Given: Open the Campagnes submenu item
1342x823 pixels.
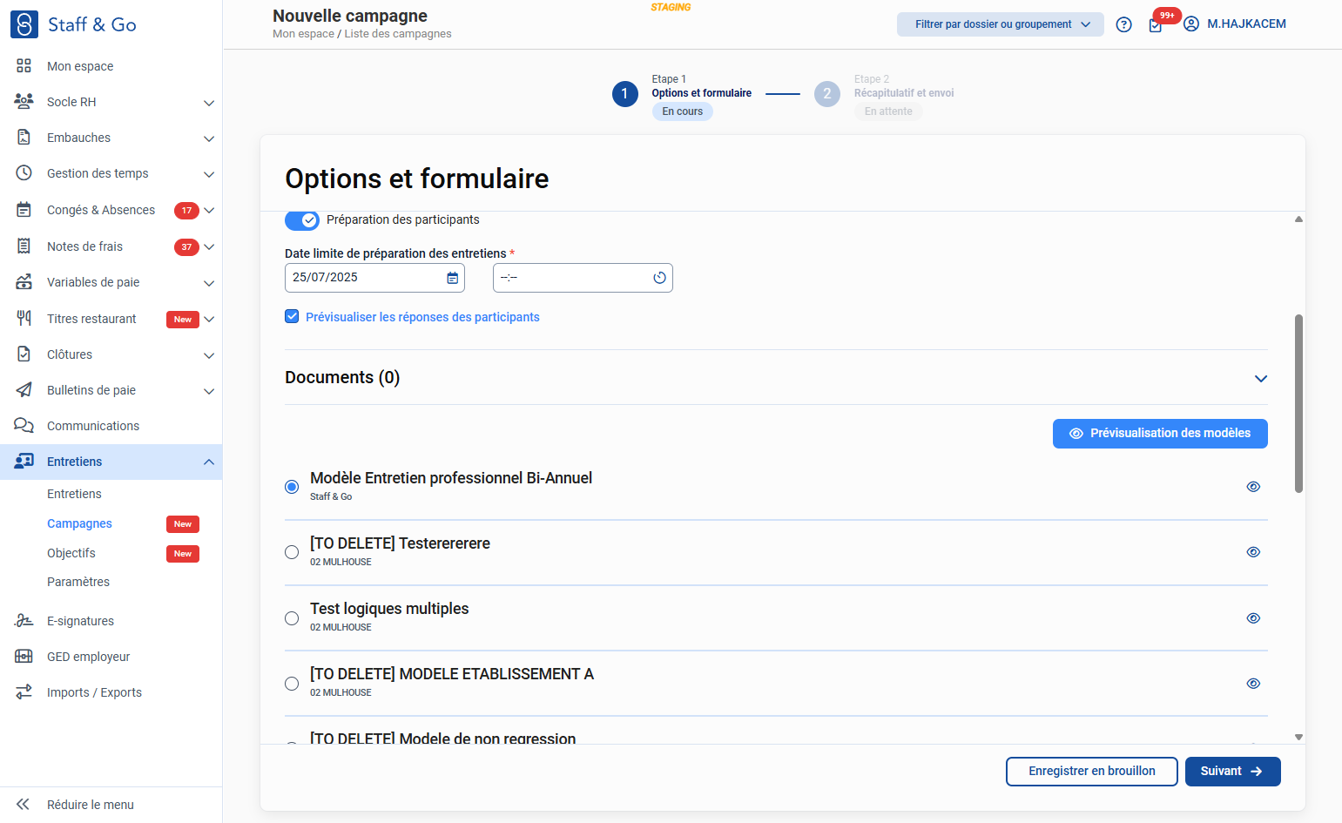Looking at the screenshot, I should point(79,523).
